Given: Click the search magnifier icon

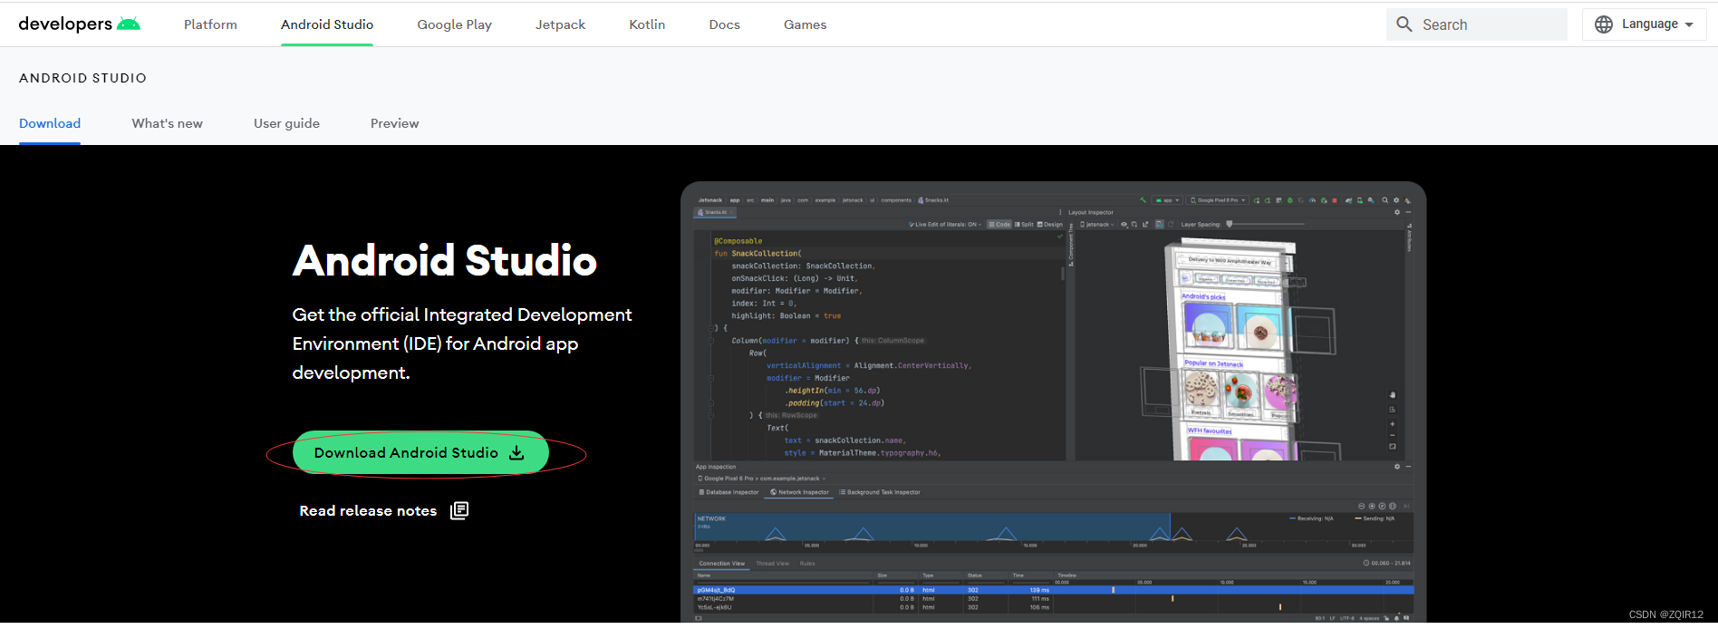Looking at the screenshot, I should coord(1404,24).
